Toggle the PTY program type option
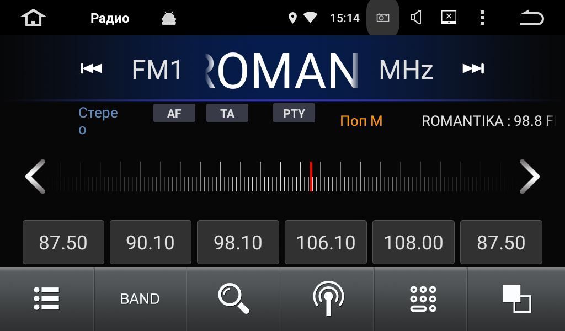 (x=294, y=113)
